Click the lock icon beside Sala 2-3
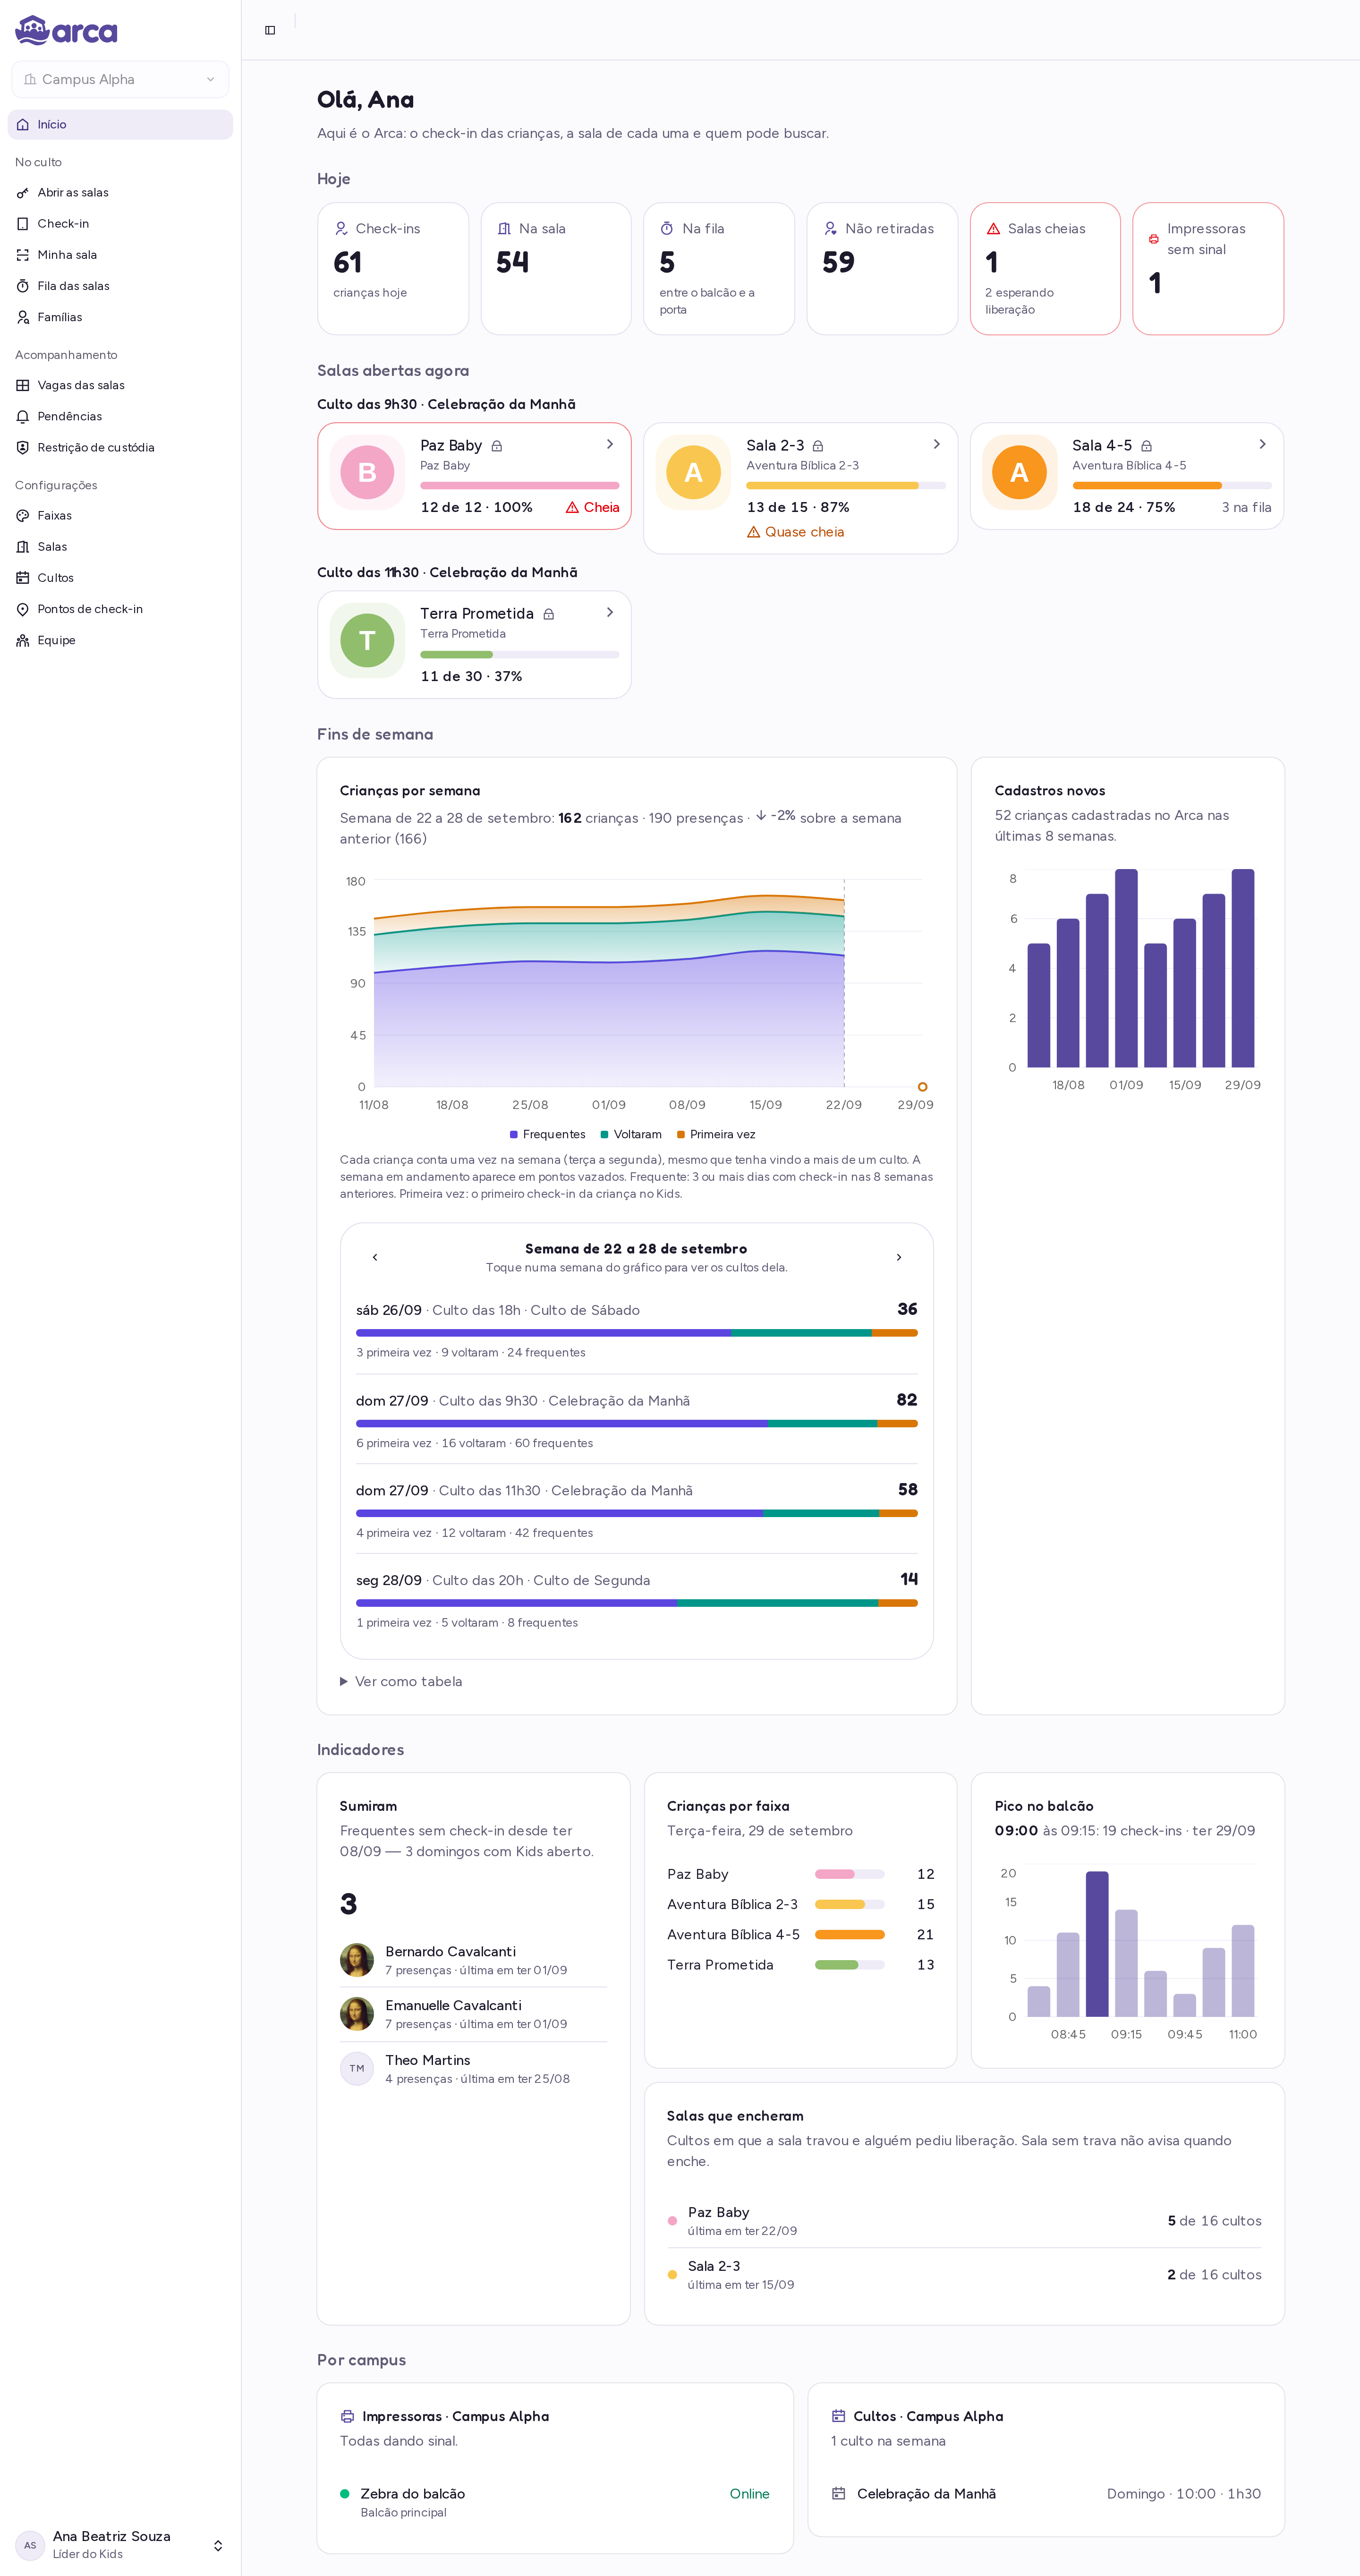 pyautogui.click(x=818, y=446)
